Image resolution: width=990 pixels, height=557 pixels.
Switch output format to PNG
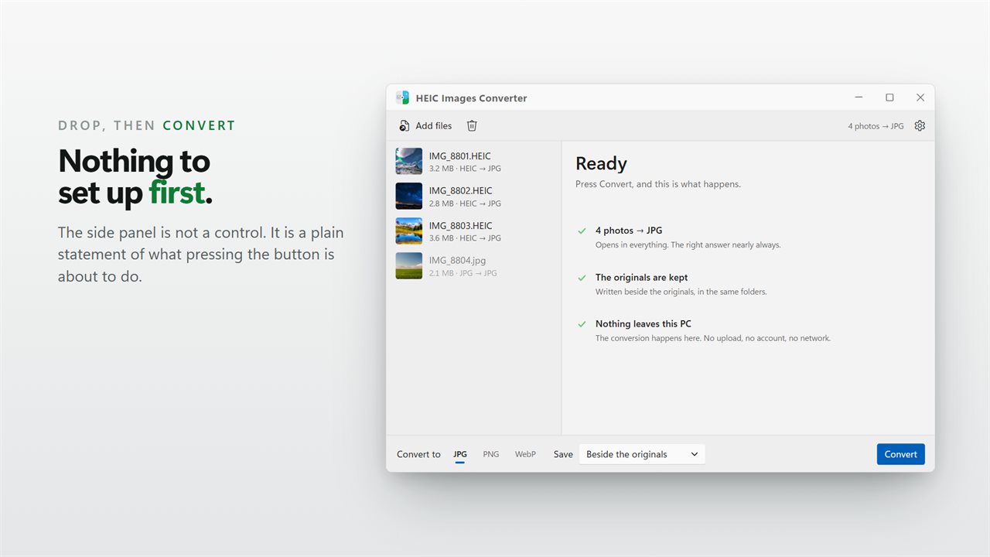coord(491,454)
